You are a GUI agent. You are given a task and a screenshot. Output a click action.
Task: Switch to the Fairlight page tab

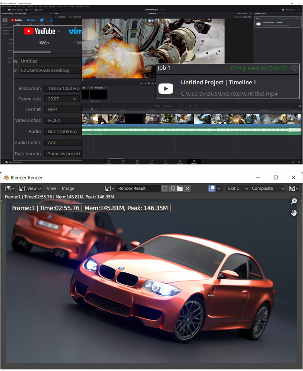click(180, 162)
